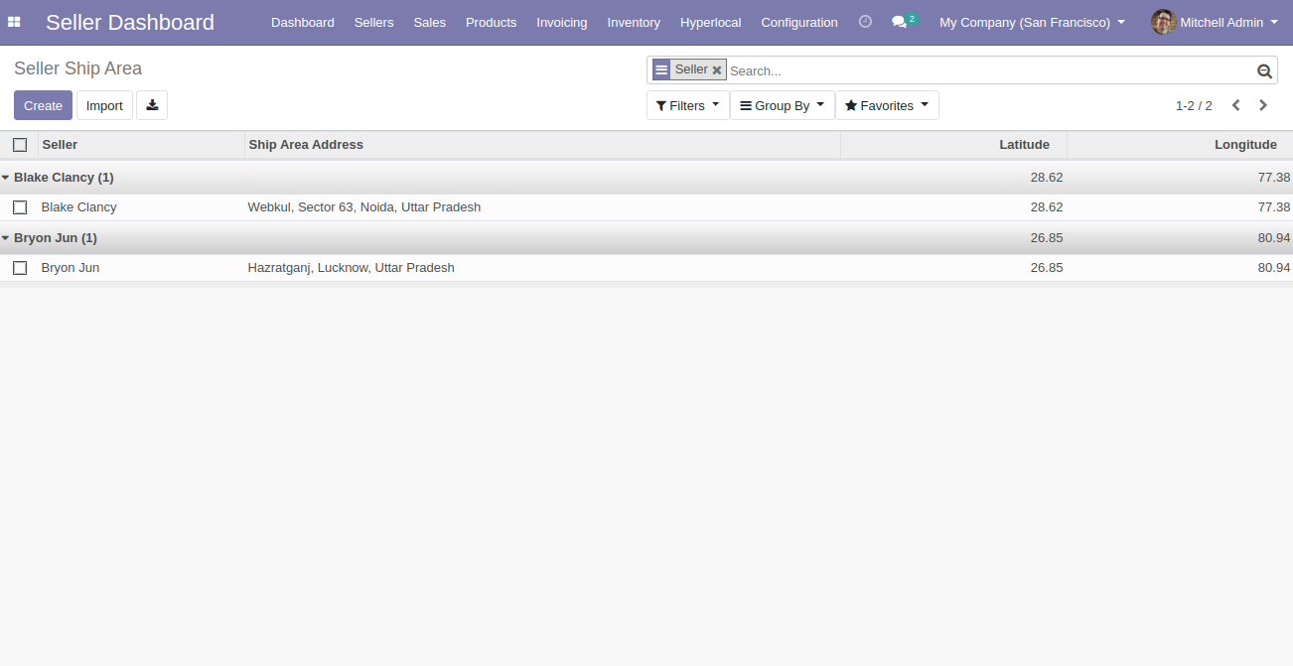Click longitude 77.38 in Blake Clancy row
This screenshot has height=666, width=1293.
pos(1274,207)
